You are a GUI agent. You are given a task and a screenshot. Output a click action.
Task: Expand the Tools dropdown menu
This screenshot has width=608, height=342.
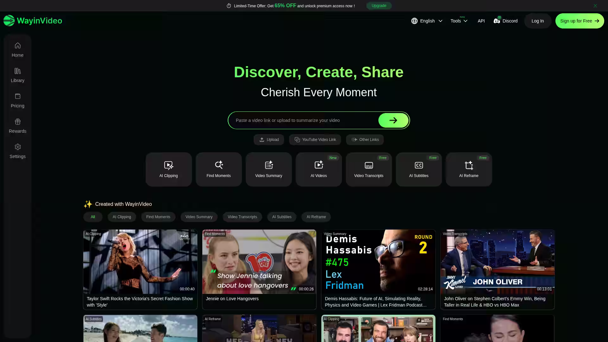click(459, 21)
